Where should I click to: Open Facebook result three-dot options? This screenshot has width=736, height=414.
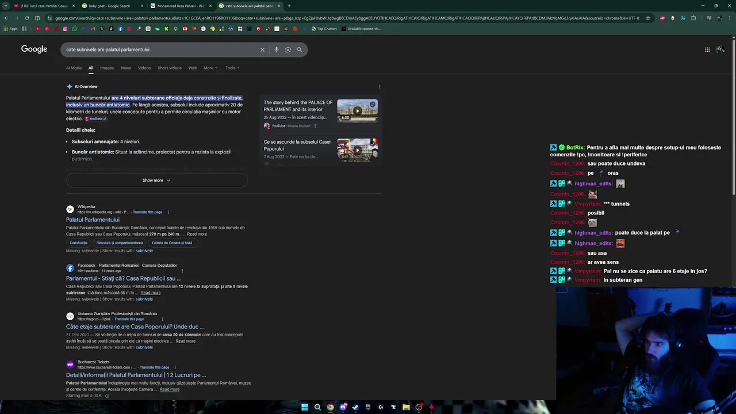(182, 271)
